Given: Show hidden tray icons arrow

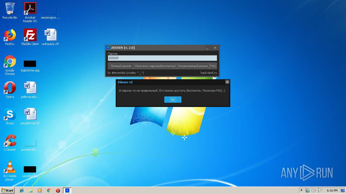Looking at the screenshot, I should click(301, 190).
